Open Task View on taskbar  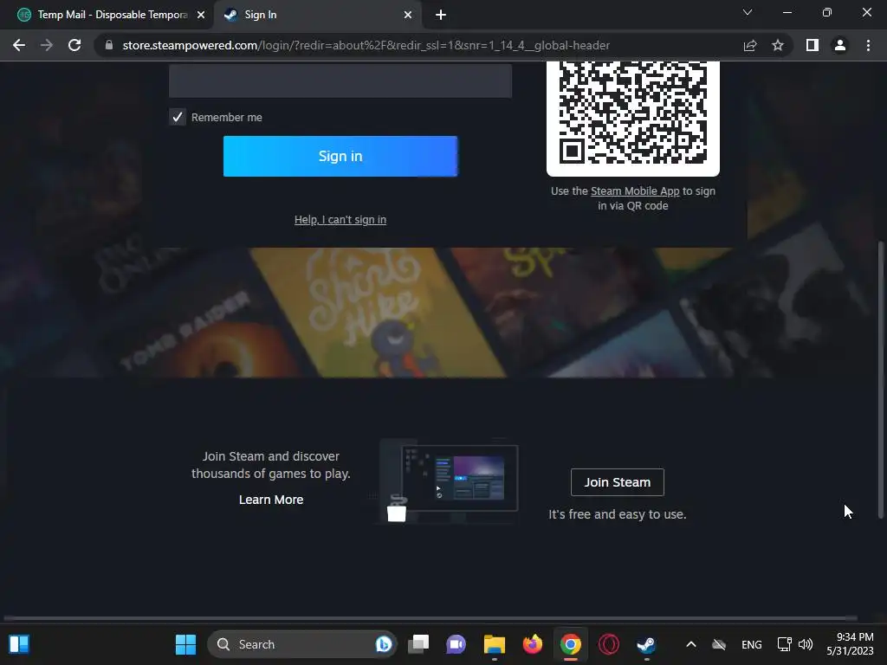click(418, 644)
